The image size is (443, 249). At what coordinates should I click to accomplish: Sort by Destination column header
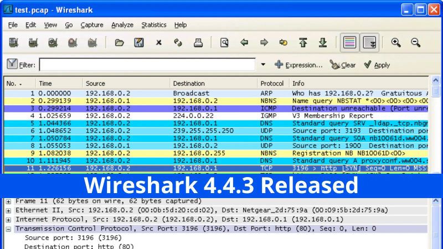(214, 84)
